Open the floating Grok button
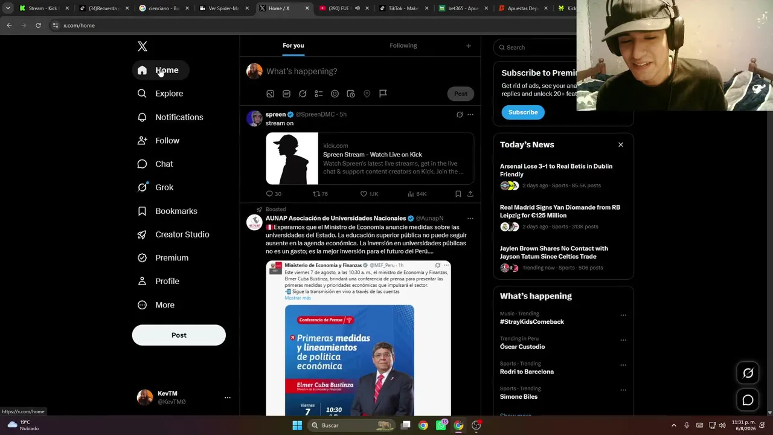The height and width of the screenshot is (435, 773). pos(748,373)
